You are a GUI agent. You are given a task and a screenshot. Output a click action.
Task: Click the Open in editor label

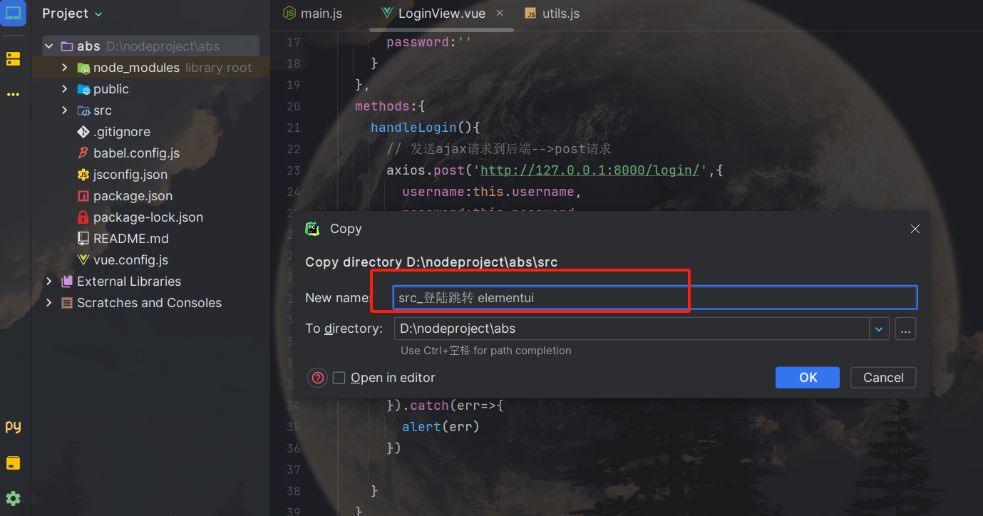[393, 378]
